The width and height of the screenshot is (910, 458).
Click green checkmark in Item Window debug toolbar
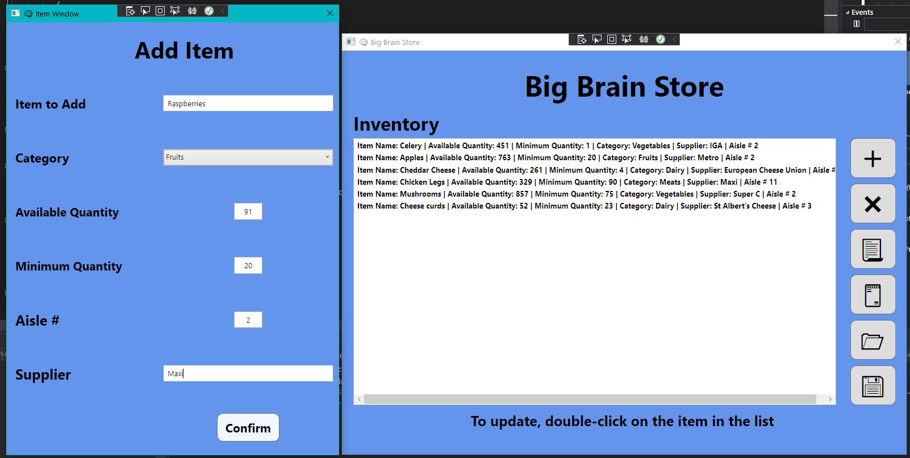pos(209,11)
